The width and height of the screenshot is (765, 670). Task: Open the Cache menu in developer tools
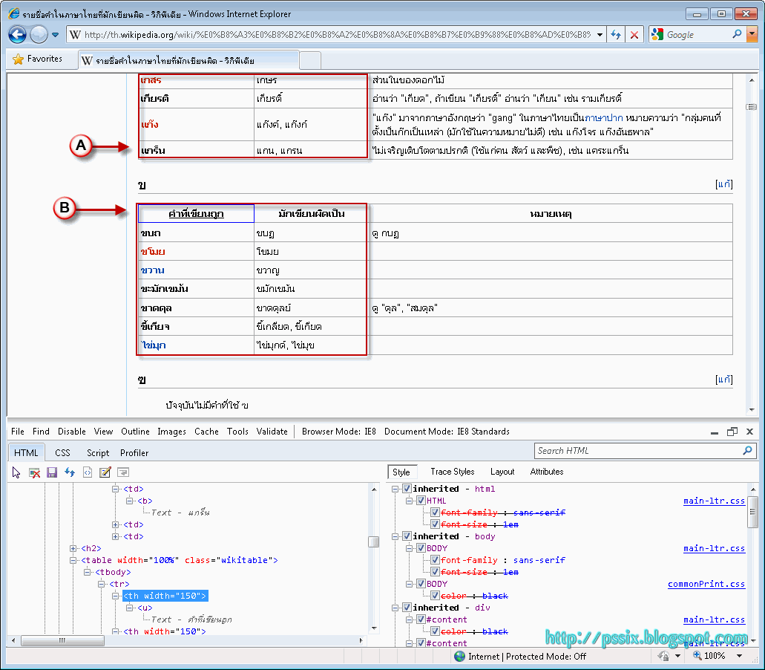206,431
